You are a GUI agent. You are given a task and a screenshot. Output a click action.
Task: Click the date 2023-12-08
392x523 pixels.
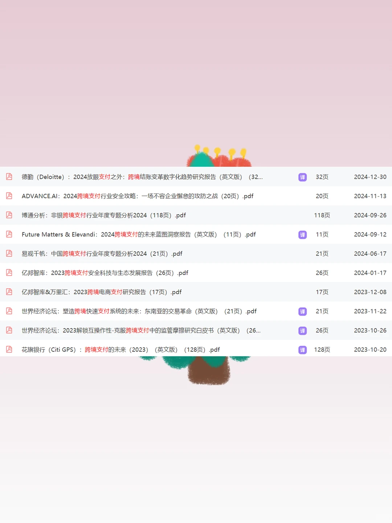(370, 292)
